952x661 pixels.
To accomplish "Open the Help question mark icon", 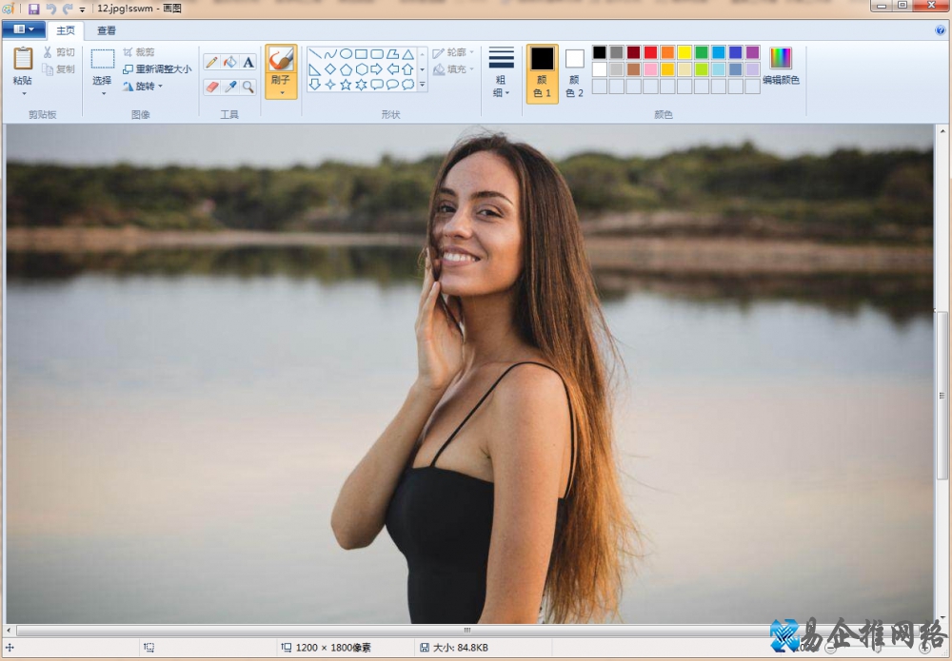I will click(x=941, y=30).
